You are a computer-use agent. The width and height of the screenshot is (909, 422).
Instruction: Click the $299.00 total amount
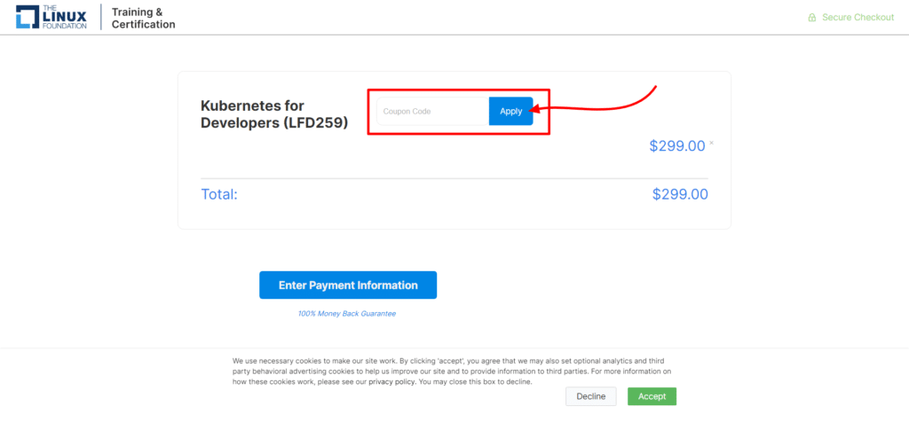(680, 194)
